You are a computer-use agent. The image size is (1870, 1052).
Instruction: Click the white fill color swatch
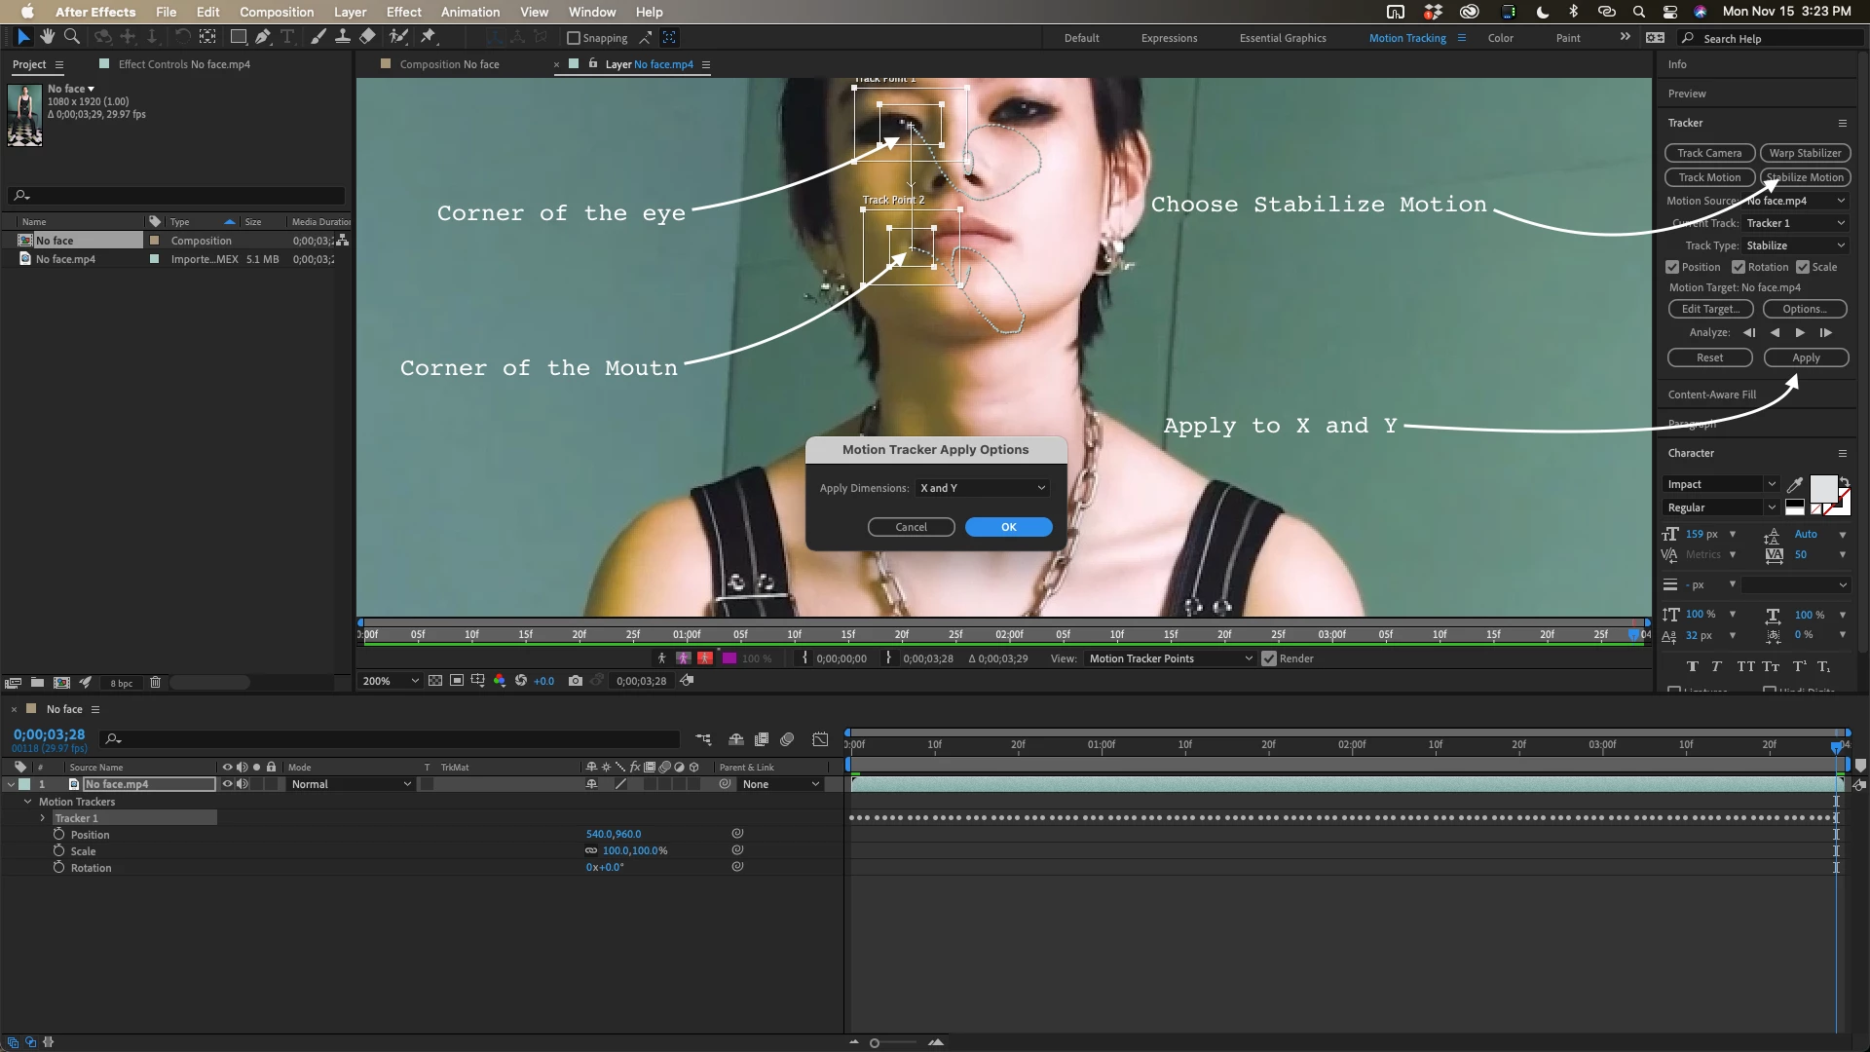pos(1822,488)
